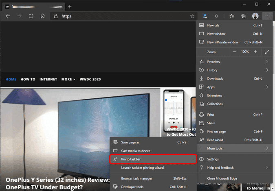This screenshot has width=275, height=191.
Task: Click the lock site info icon
Action: (x=56, y=16)
